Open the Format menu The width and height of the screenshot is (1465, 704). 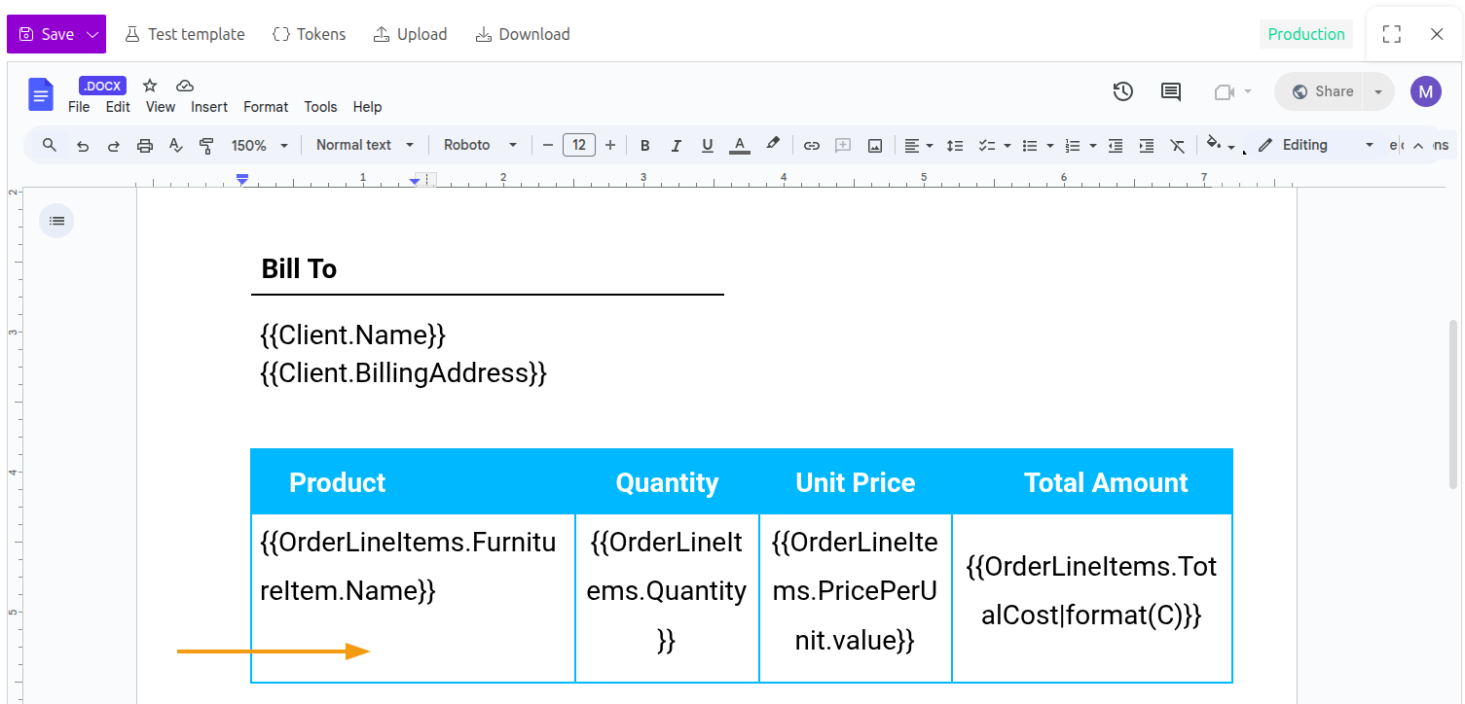265,107
